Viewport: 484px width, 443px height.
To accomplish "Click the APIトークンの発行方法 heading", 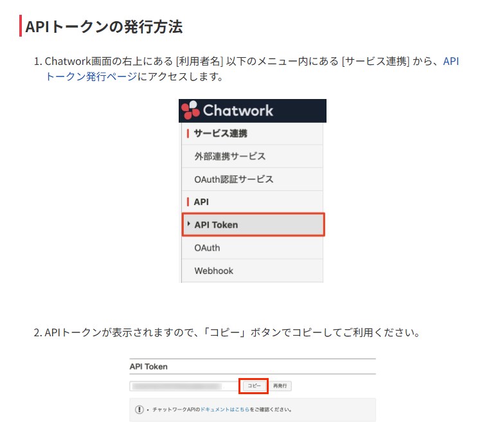I will (104, 27).
